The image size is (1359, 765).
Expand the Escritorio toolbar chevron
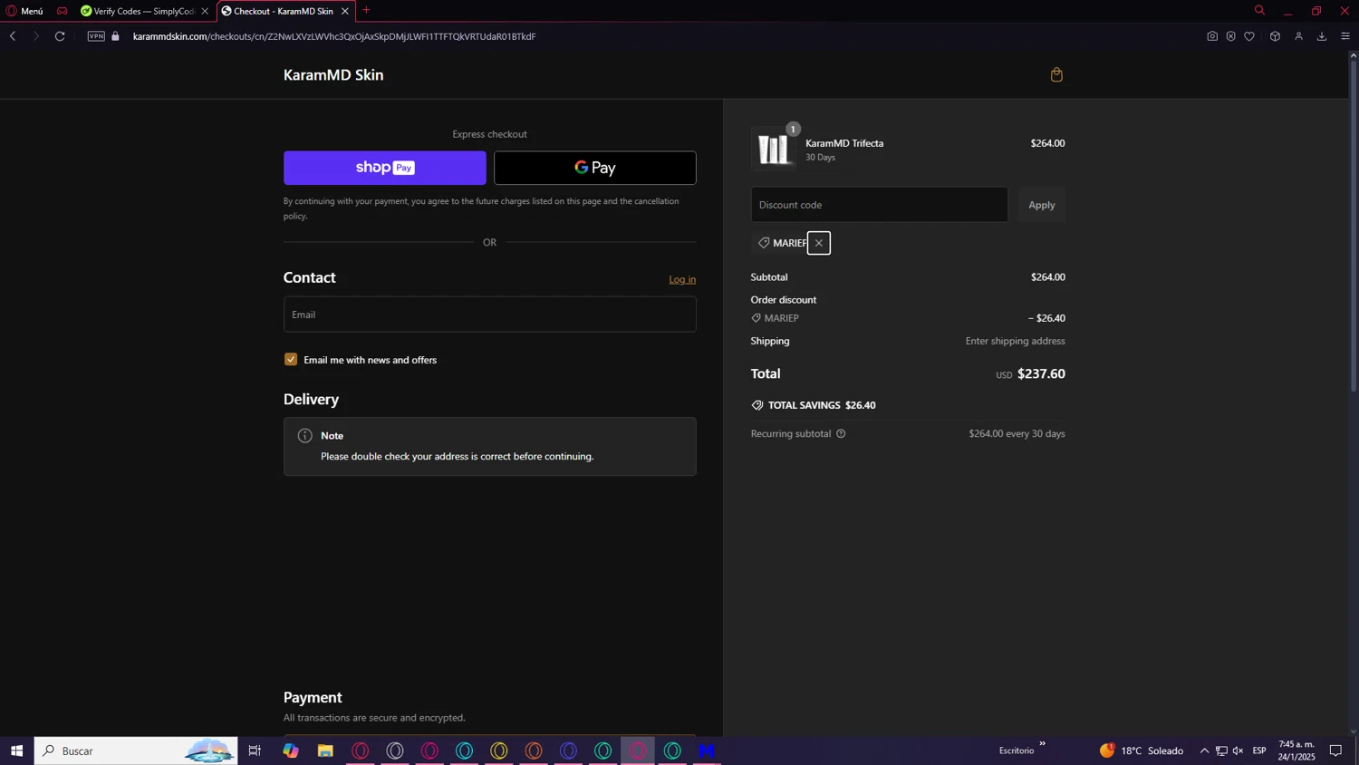1042,744
